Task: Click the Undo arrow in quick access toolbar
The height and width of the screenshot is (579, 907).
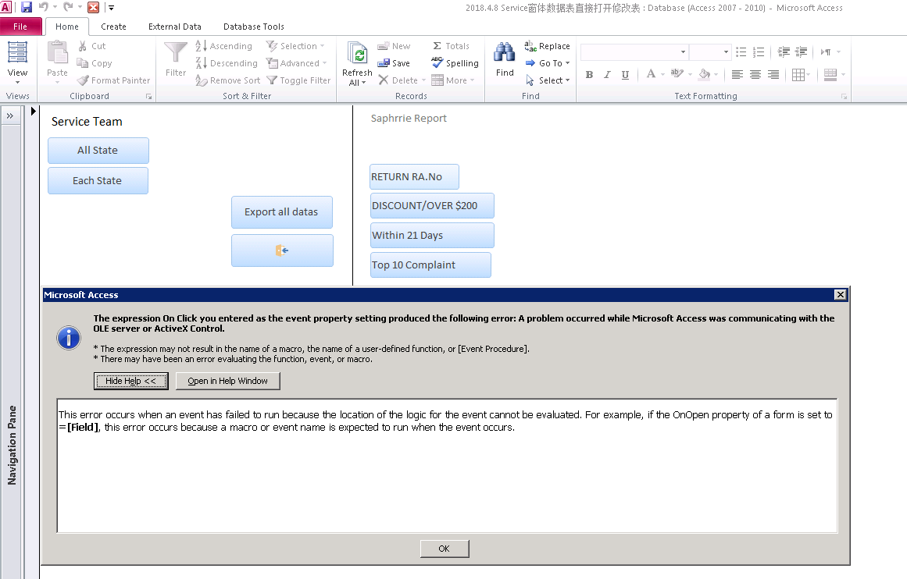Action: [x=44, y=8]
